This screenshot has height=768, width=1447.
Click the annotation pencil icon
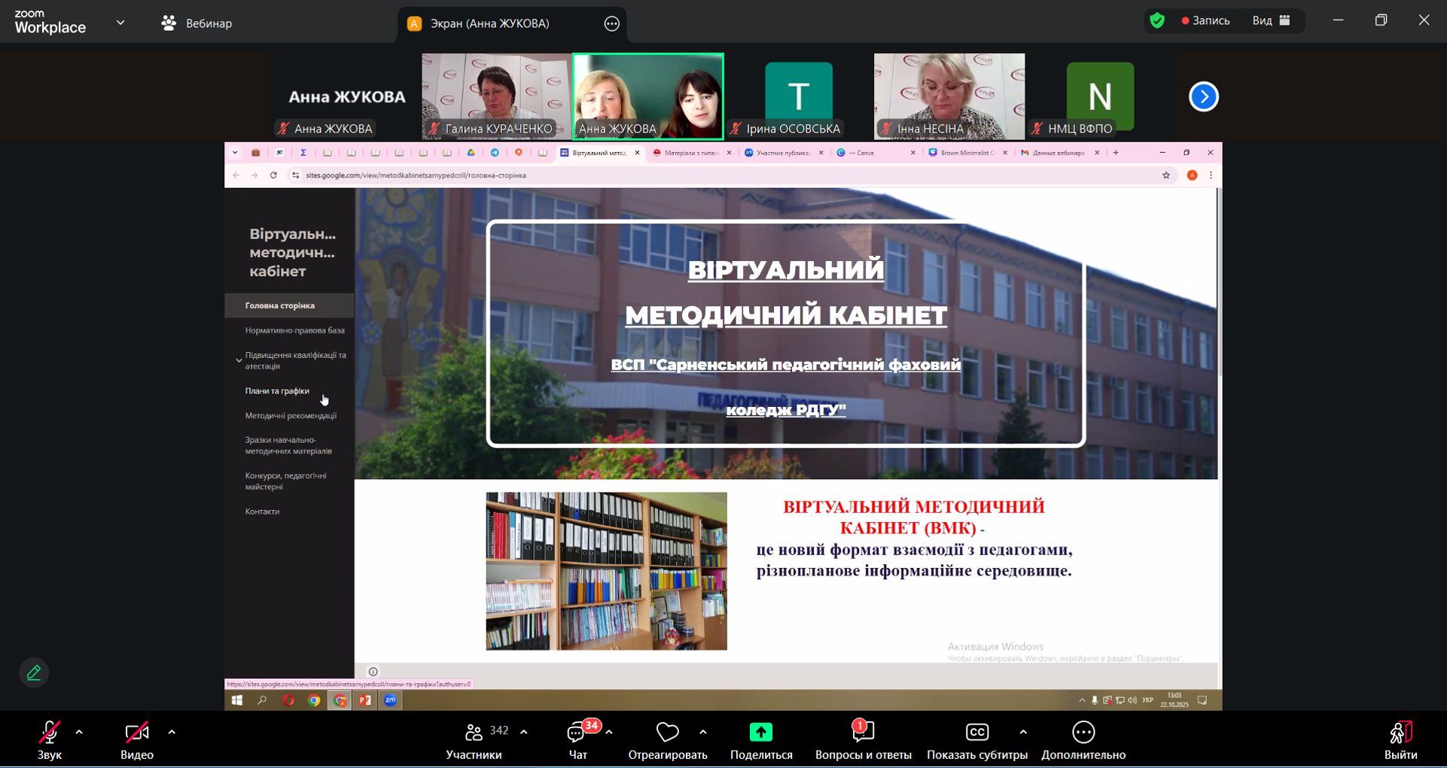[34, 672]
